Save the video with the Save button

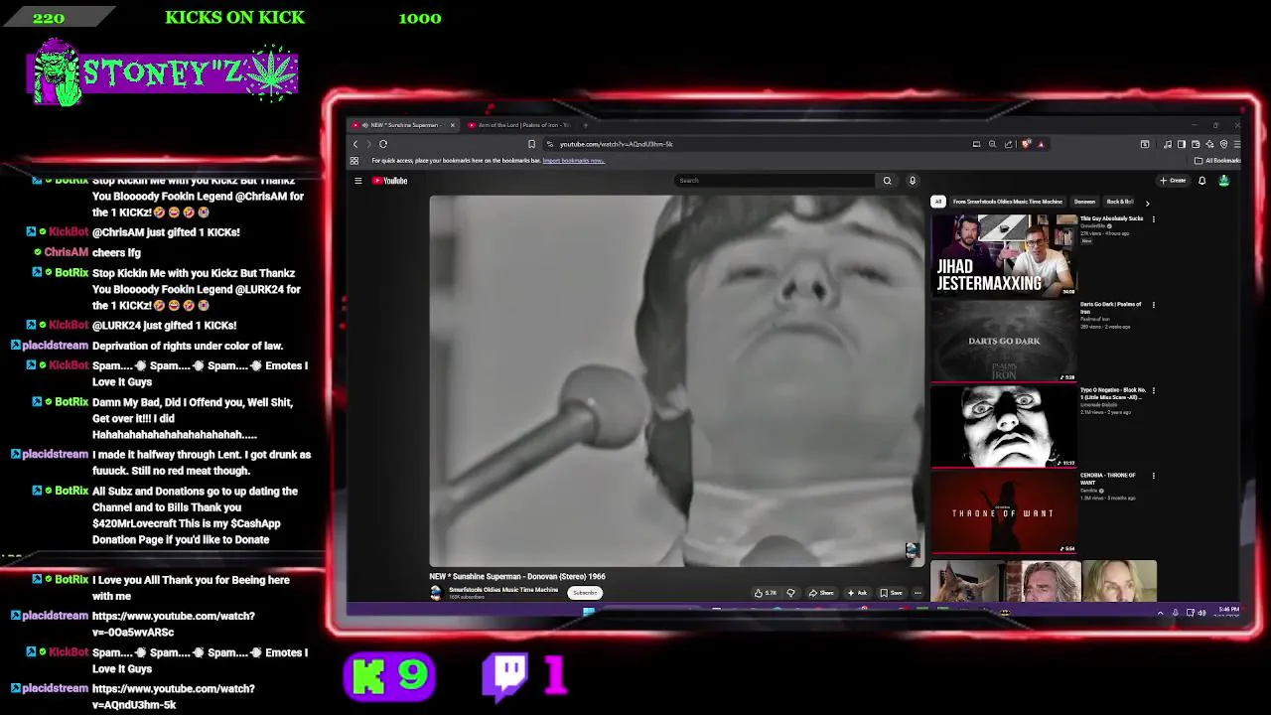click(x=891, y=593)
